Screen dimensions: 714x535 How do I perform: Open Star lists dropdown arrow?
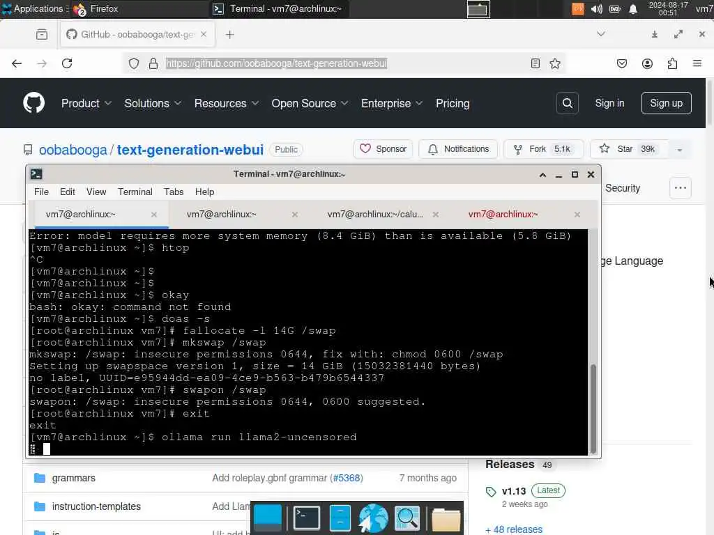(679, 150)
